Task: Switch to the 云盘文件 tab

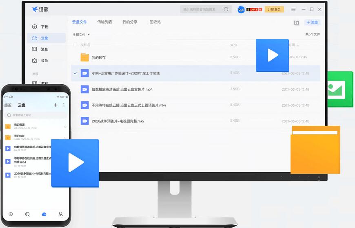Action: point(80,22)
